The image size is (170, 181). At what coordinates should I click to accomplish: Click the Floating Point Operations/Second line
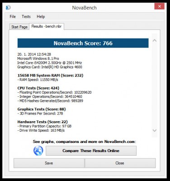pos(54,92)
